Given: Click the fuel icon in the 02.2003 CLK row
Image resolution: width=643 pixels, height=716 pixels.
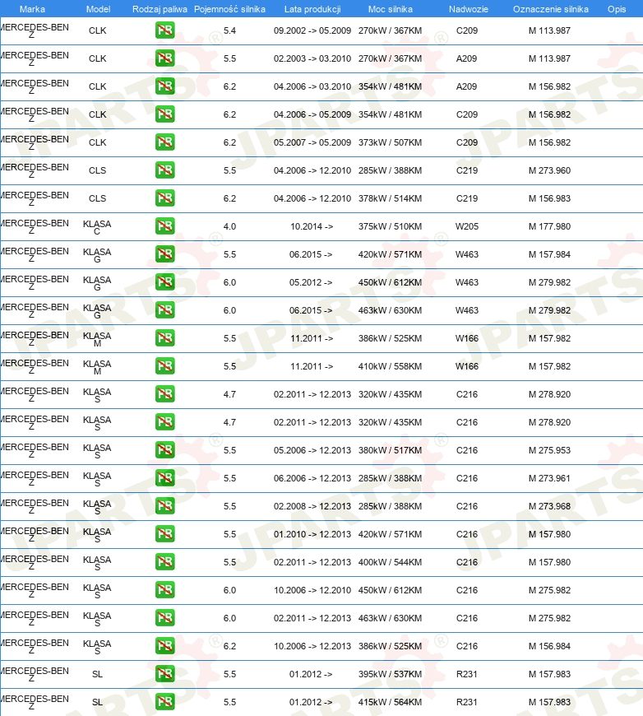Looking at the screenshot, I should (x=164, y=58).
